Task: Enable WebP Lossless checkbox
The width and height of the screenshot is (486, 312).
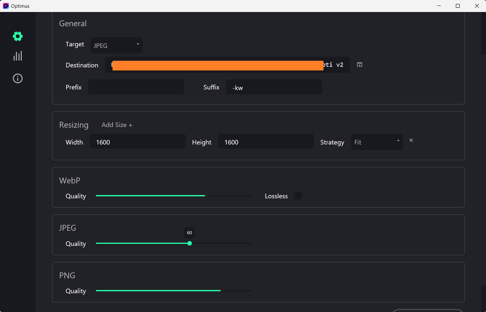Action: tap(298, 196)
